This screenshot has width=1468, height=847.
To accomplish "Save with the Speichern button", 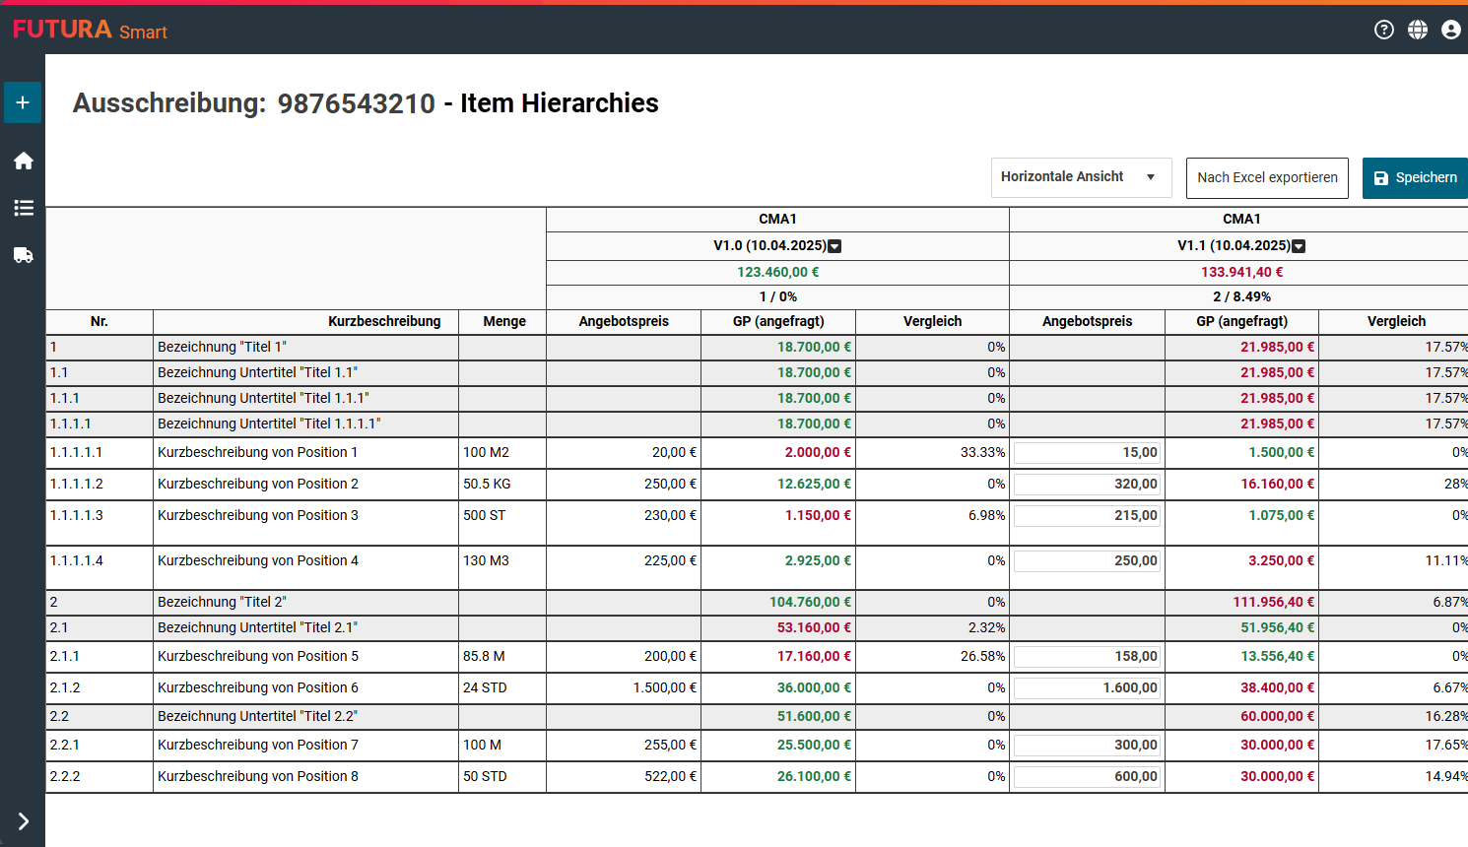I will pos(1415,178).
